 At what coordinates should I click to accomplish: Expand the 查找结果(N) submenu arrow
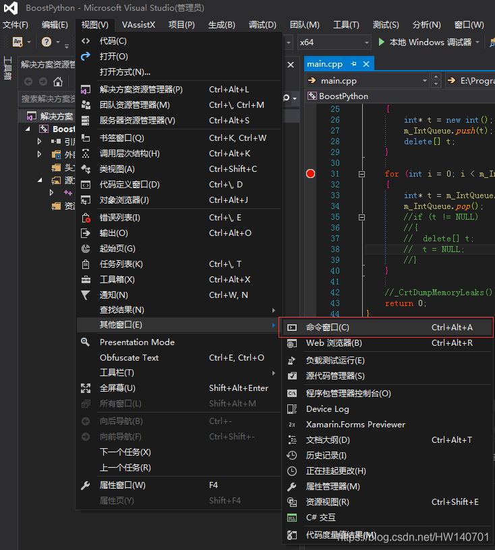[274, 310]
